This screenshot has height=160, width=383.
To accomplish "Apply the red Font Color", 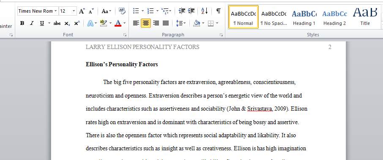I will pos(118,23).
